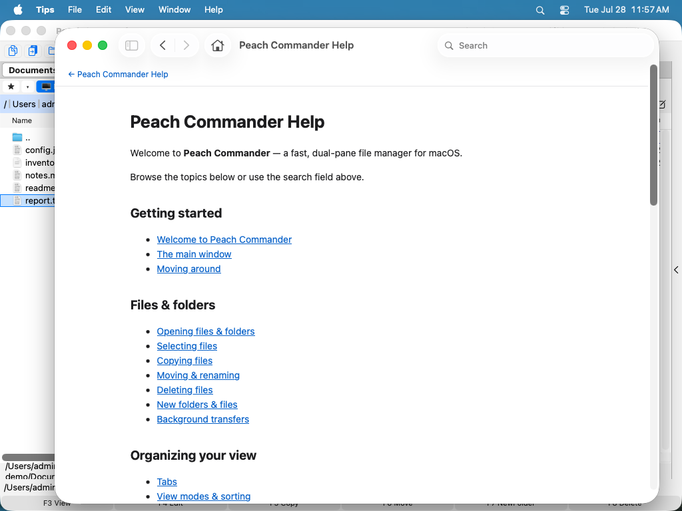Open the 'Deleting files' help topic
This screenshot has height=511, width=682.
point(185,390)
